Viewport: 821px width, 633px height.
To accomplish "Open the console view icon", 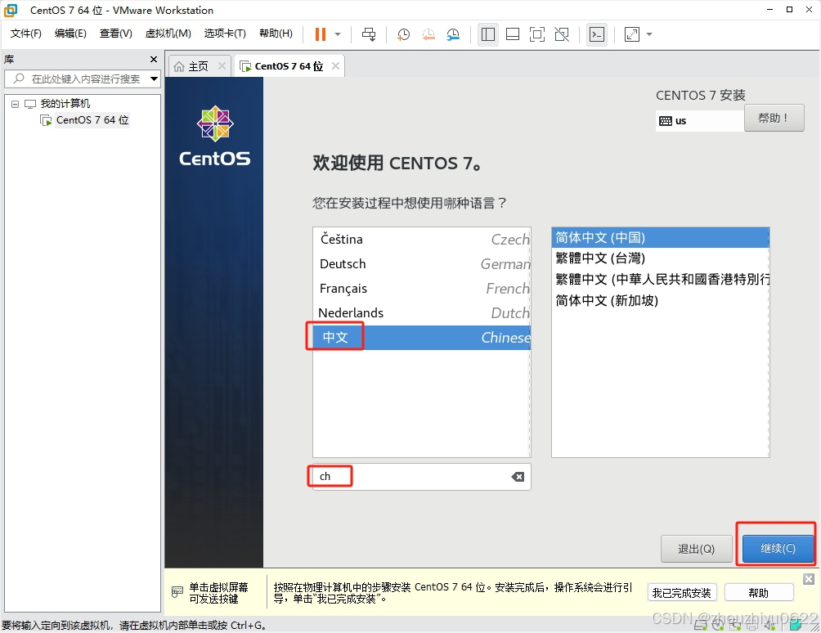I will tap(596, 34).
